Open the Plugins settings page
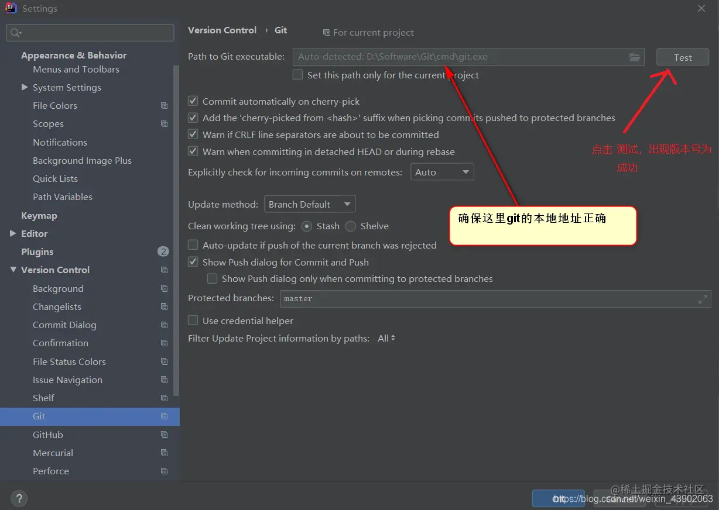719x510 pixels. (37, 251)
